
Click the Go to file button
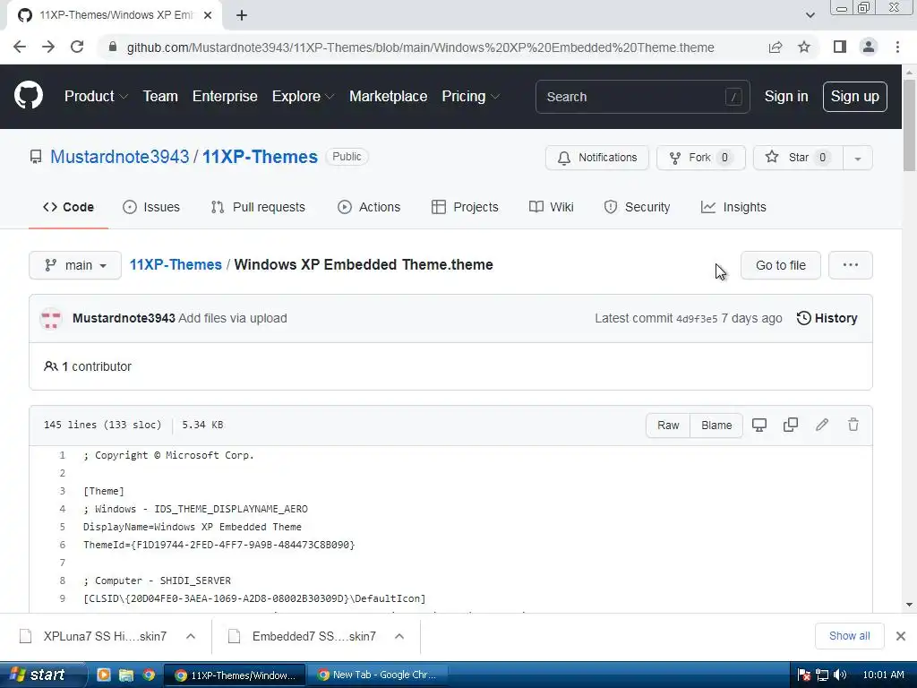pos(781,265)
